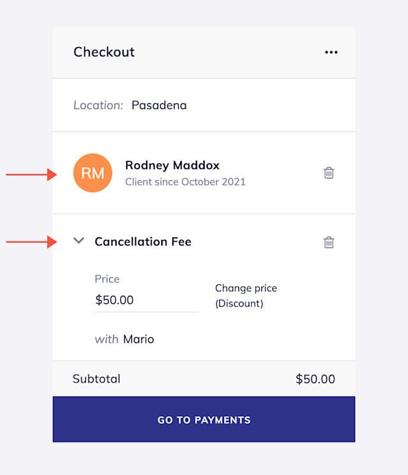
Task: Click the upper red arrow pointing at client
Action: [x=31, y=175]
